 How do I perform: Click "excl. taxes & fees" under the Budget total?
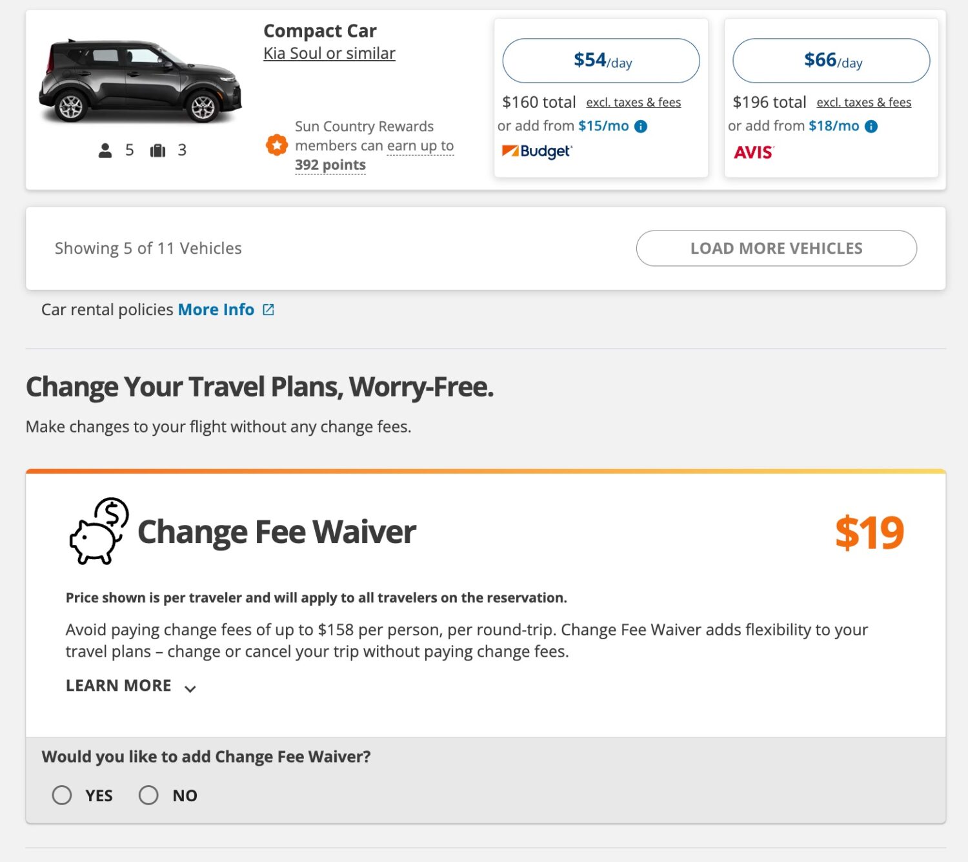point(634,101)
